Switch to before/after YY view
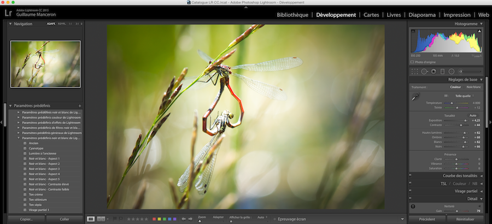This screenshot has height=224, width=492. point(101,219)
